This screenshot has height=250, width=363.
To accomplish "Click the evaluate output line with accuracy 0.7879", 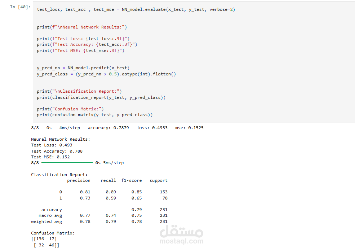I will [x=118, y=128].
